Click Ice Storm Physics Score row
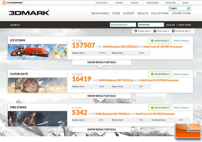Viewport: 202px width, 142px height. click(x=131, y=53)
